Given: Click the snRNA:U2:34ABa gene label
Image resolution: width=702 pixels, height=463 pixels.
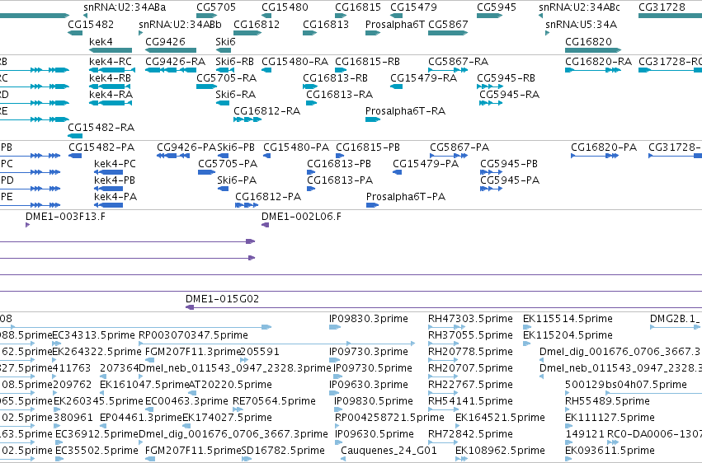Looking at the screenshot, I should [x=125, y=7].
